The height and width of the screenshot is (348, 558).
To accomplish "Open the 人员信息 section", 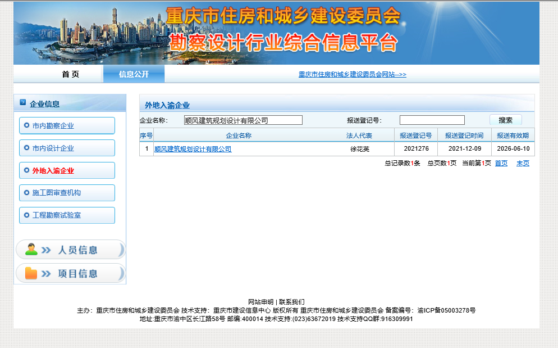I will (x=71, y=250).
